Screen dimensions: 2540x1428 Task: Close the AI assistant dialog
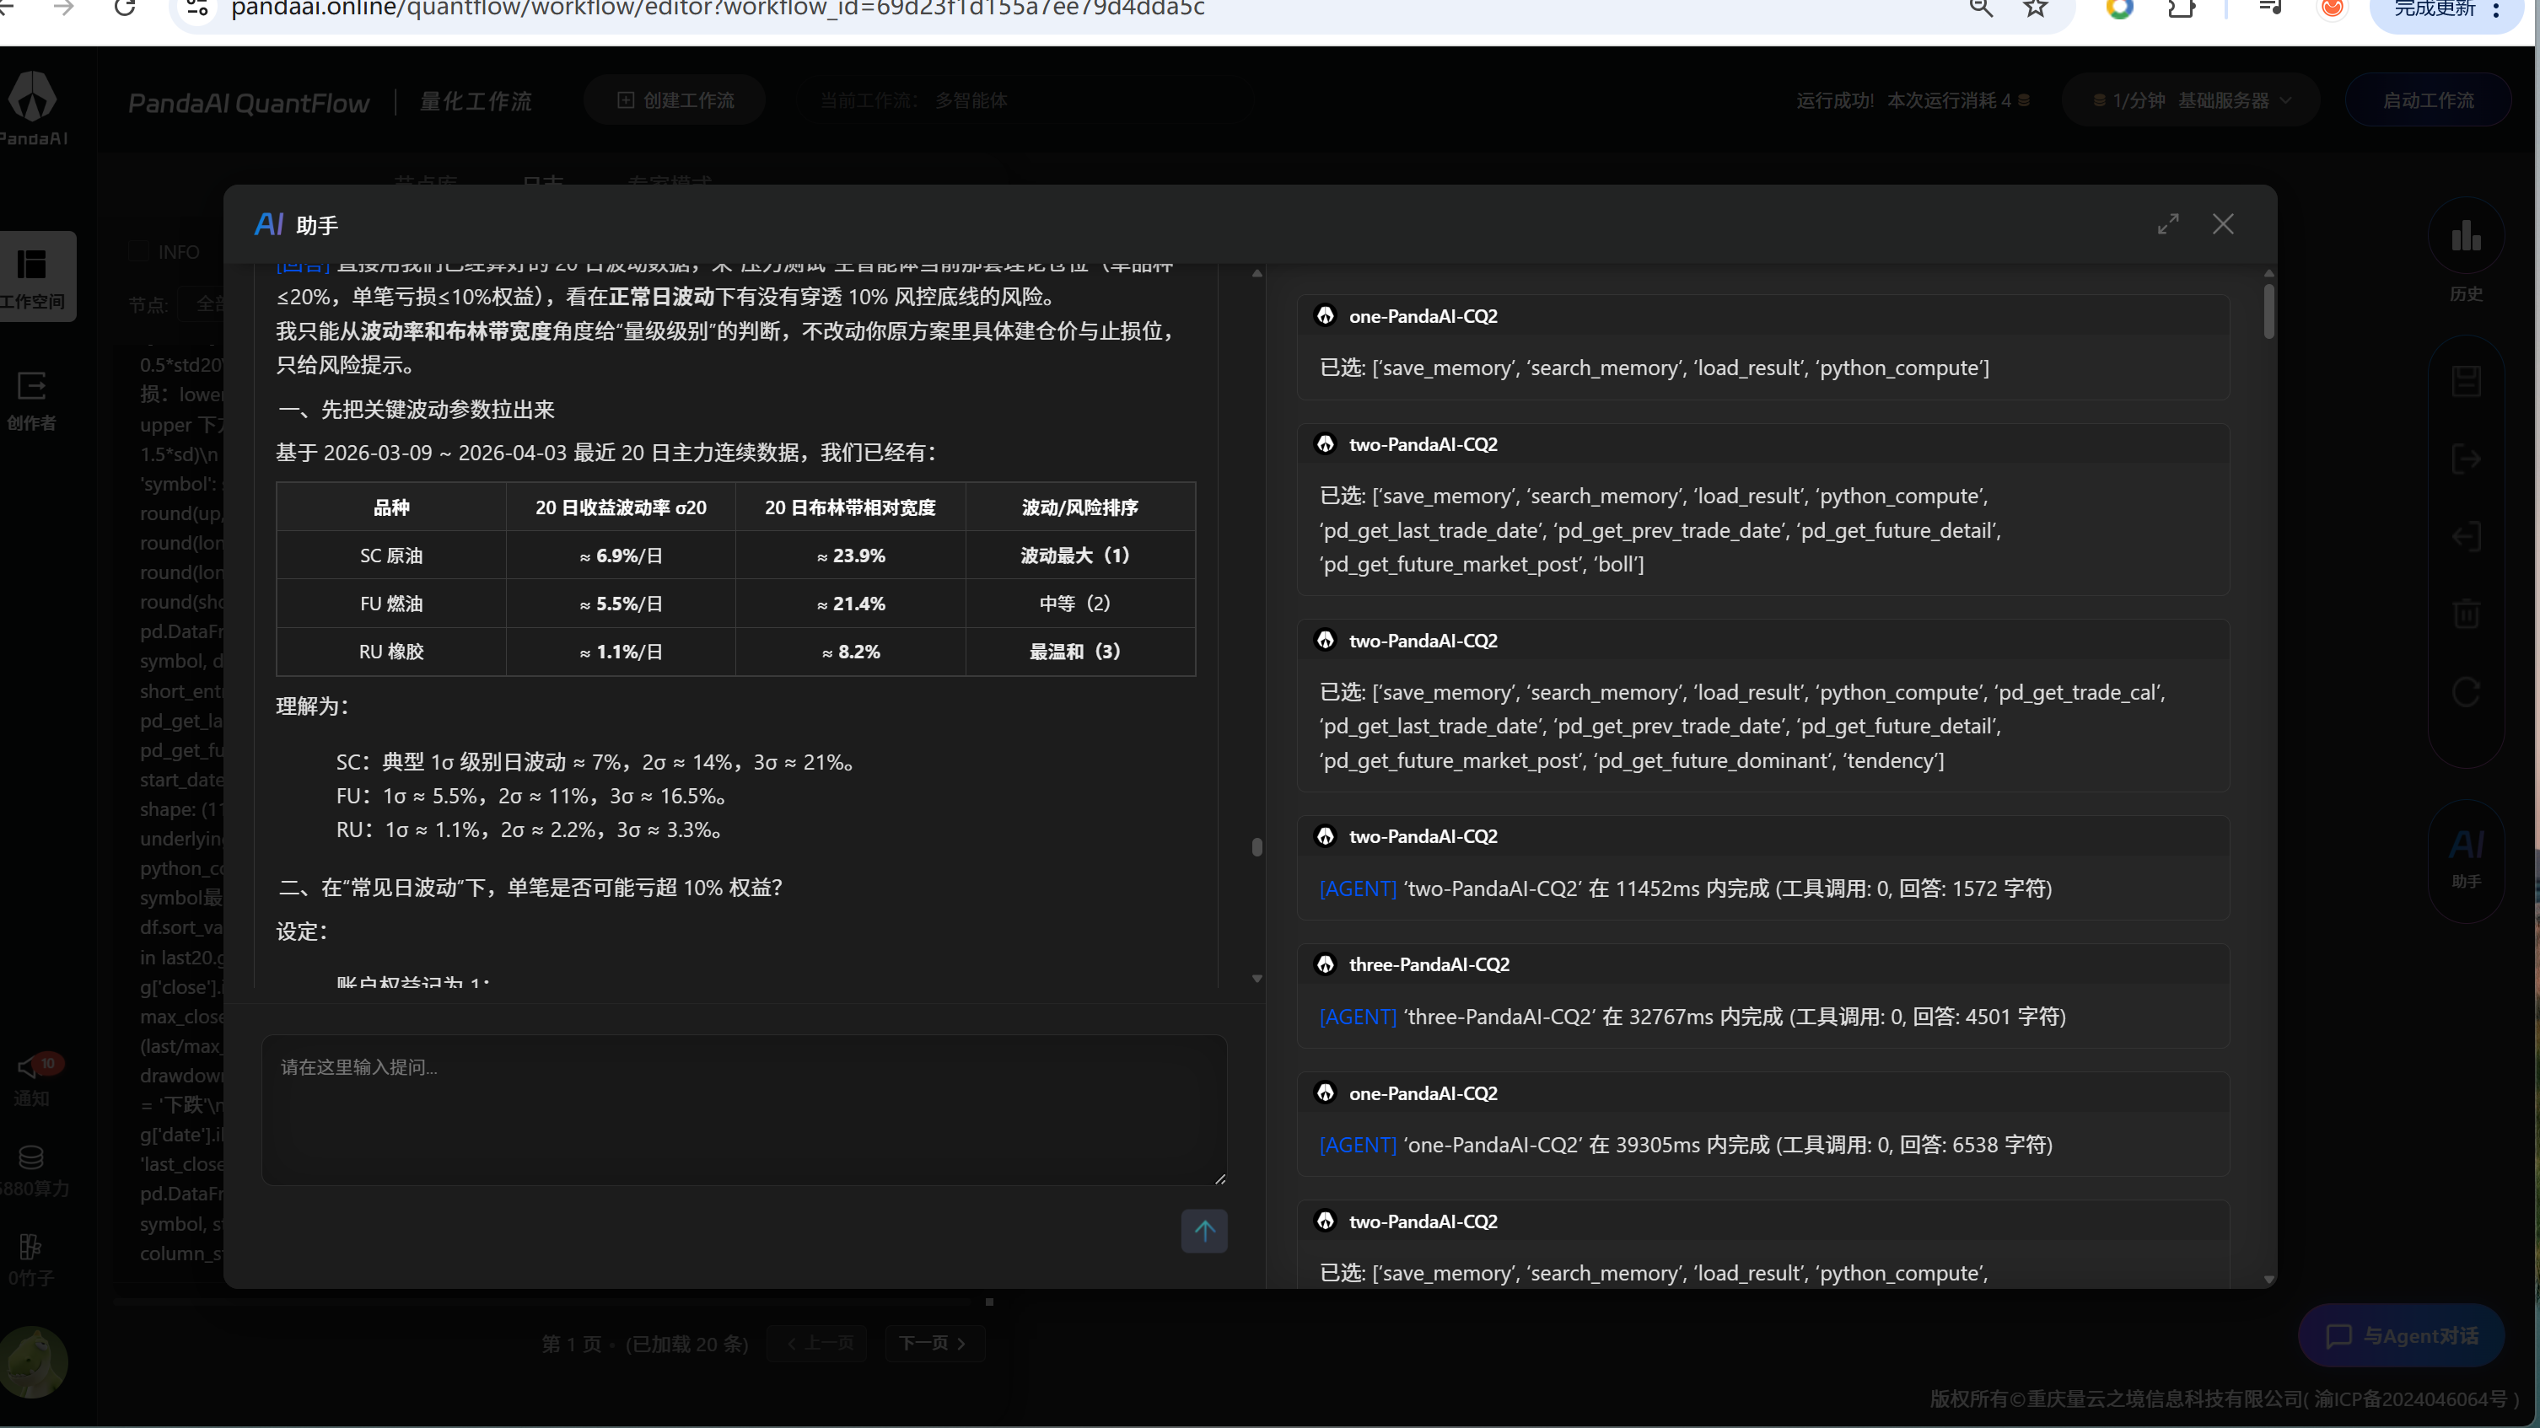click(x=2223, y=225)
